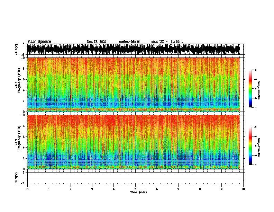
Task: Click time axis tick label "1"
Action: point(49,189)
